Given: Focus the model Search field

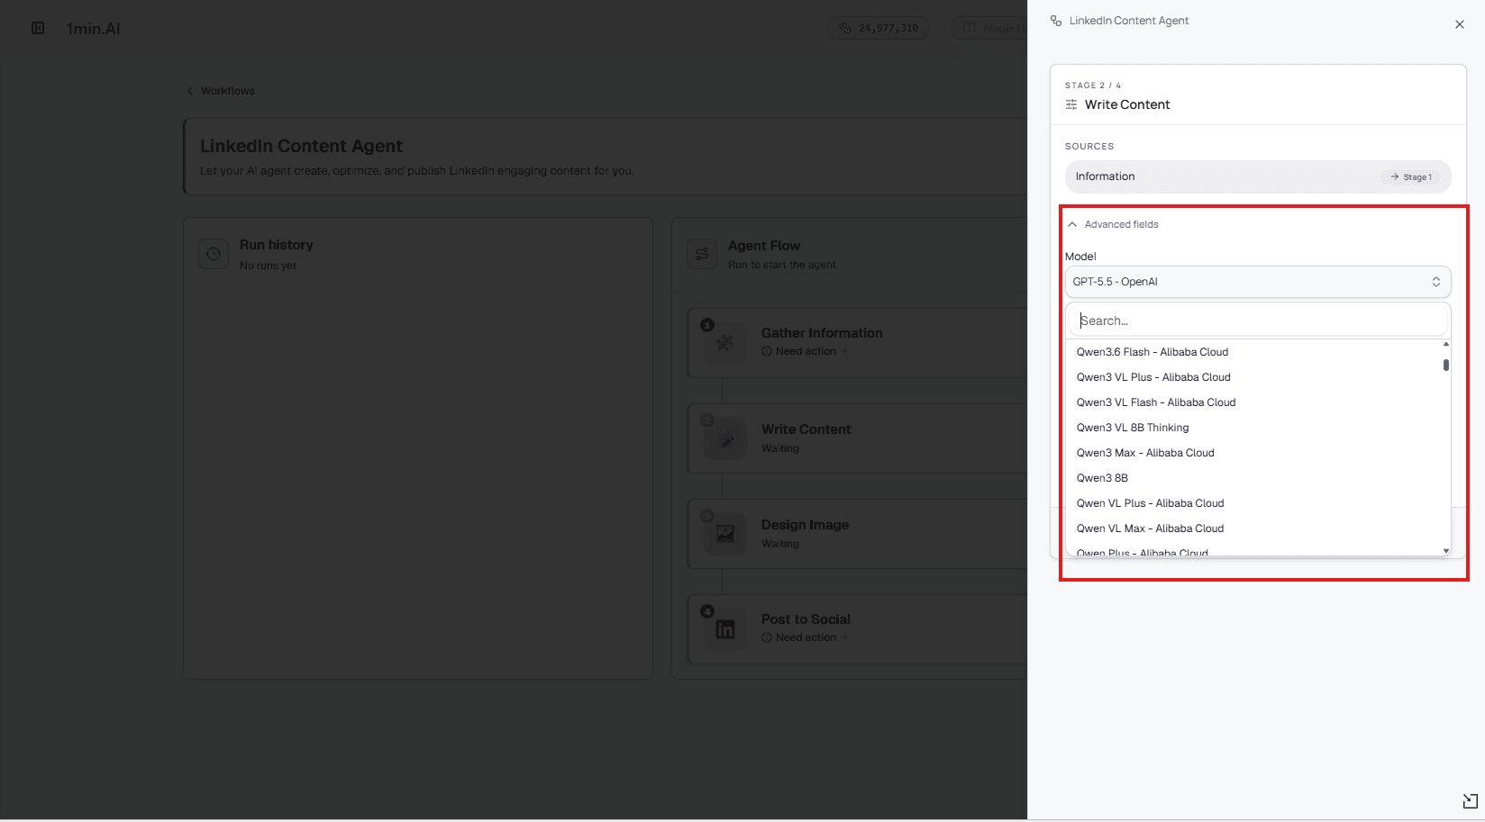Looking at the screenshot, I should pos(1258,321).
